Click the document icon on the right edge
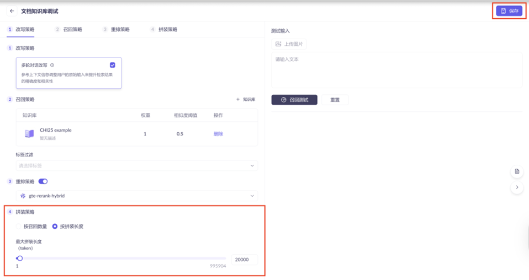This screenshot has height=280, width=529. click(517, 171)
